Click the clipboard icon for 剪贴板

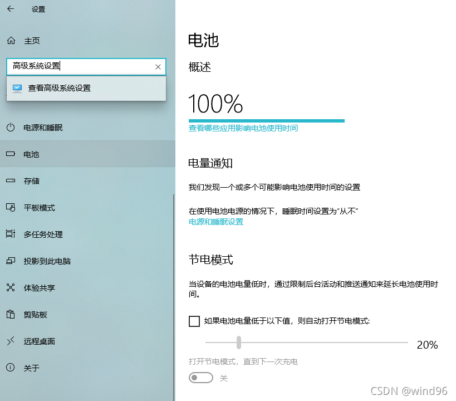[x=11, y=314]
